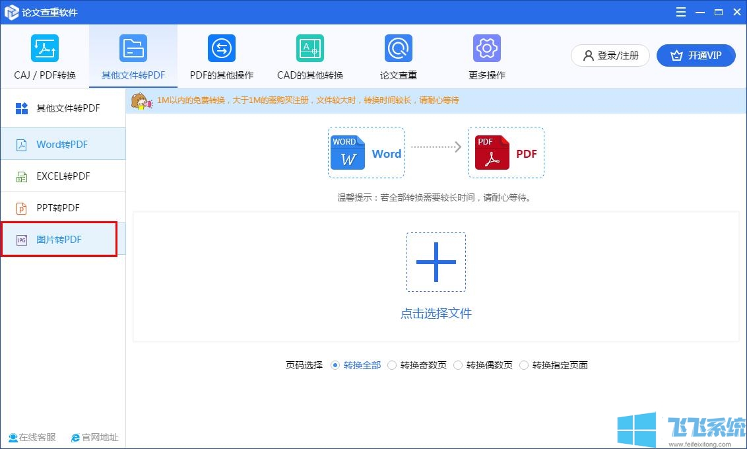747x449 pixels.
Task: Click 登录/注册 to sign in
Action: click(x=610, y=55)
